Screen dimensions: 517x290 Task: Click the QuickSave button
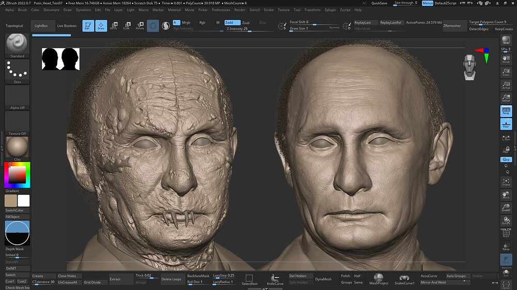[379, 3]
